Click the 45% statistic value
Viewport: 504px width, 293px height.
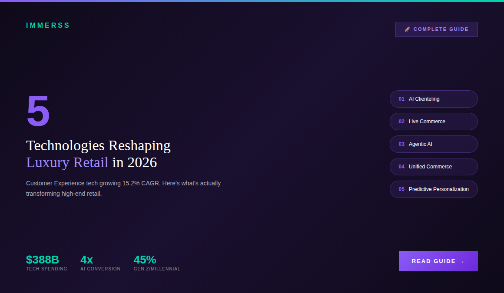pyautogui.click(x=145, y=260)
